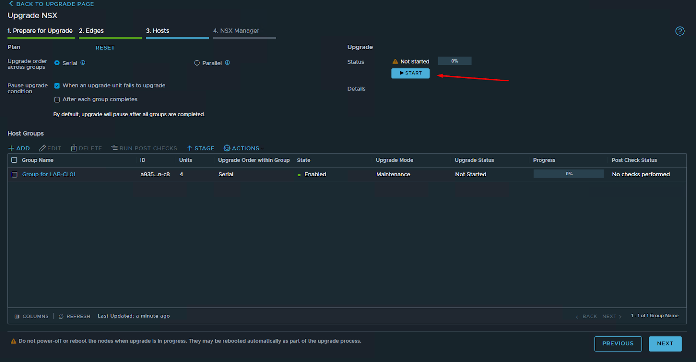
Task: Click the overall upgrade 0% progress bar
Action: click(x=455, y=61)
